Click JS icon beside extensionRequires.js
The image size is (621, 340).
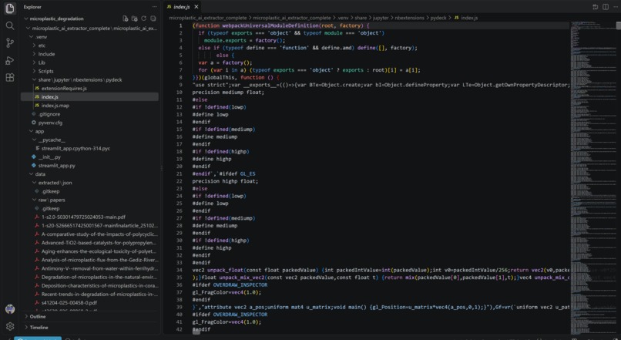37,89
